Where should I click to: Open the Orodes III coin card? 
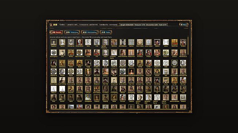coord(114,63)
